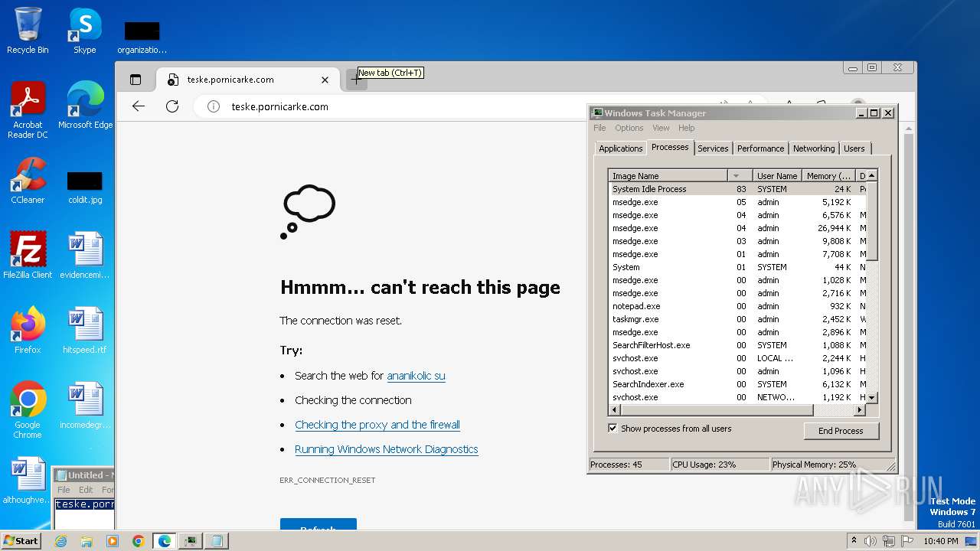Select the SearchFilterHost.exe process row

tap(737, 345)
